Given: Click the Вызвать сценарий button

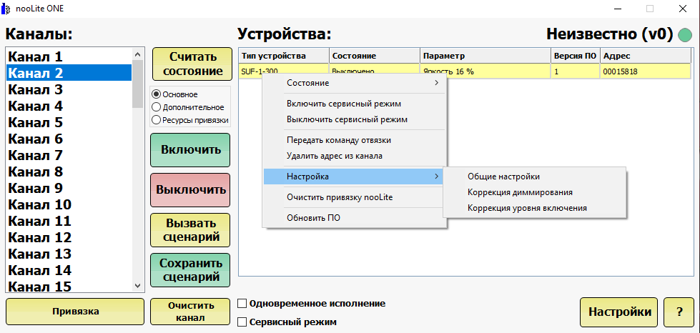Looking at the screenshot, I should tap(190, 230).
